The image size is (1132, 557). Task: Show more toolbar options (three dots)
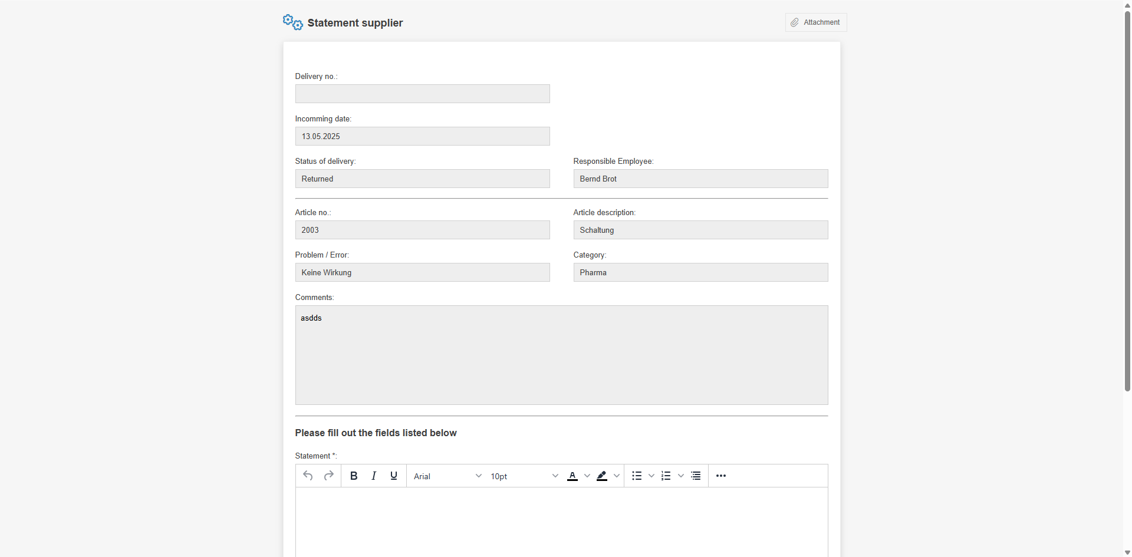pyautogui.click(x=721, y=476)
